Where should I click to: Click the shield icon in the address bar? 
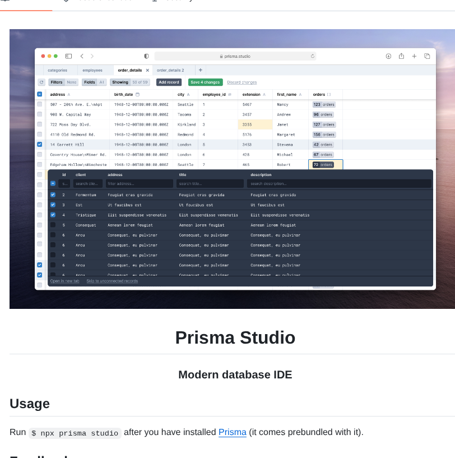point(146,56)
